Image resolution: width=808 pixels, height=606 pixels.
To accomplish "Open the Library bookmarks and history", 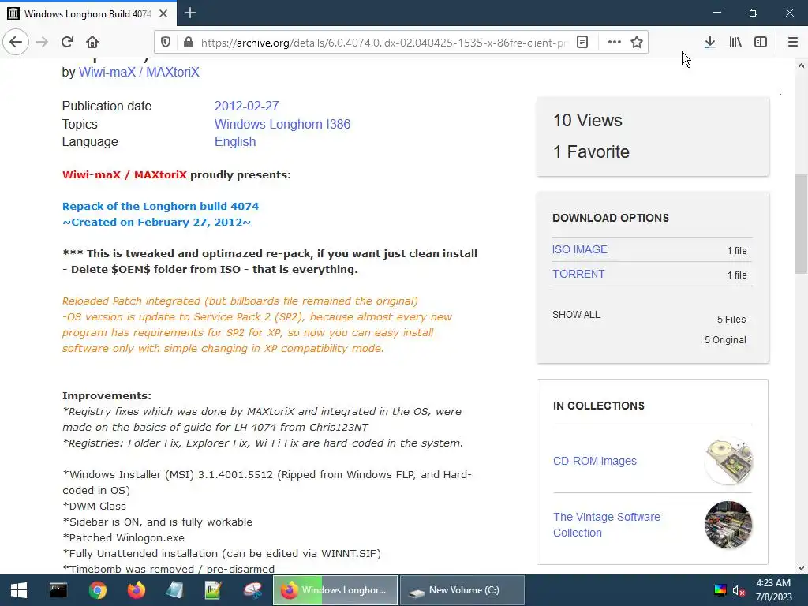I will [x=735, y=43].
